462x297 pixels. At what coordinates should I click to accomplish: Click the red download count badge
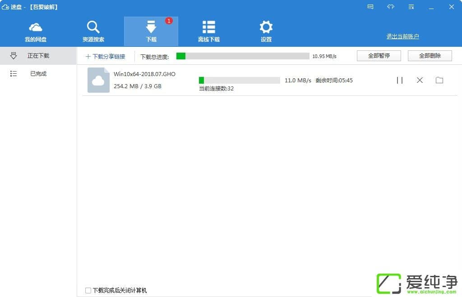point(169,21)
